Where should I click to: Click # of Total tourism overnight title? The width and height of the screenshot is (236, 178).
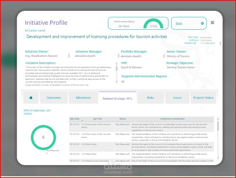[95, 161]
